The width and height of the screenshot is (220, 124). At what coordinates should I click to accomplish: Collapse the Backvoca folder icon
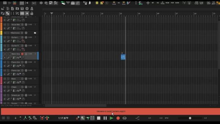pos(35,33)
